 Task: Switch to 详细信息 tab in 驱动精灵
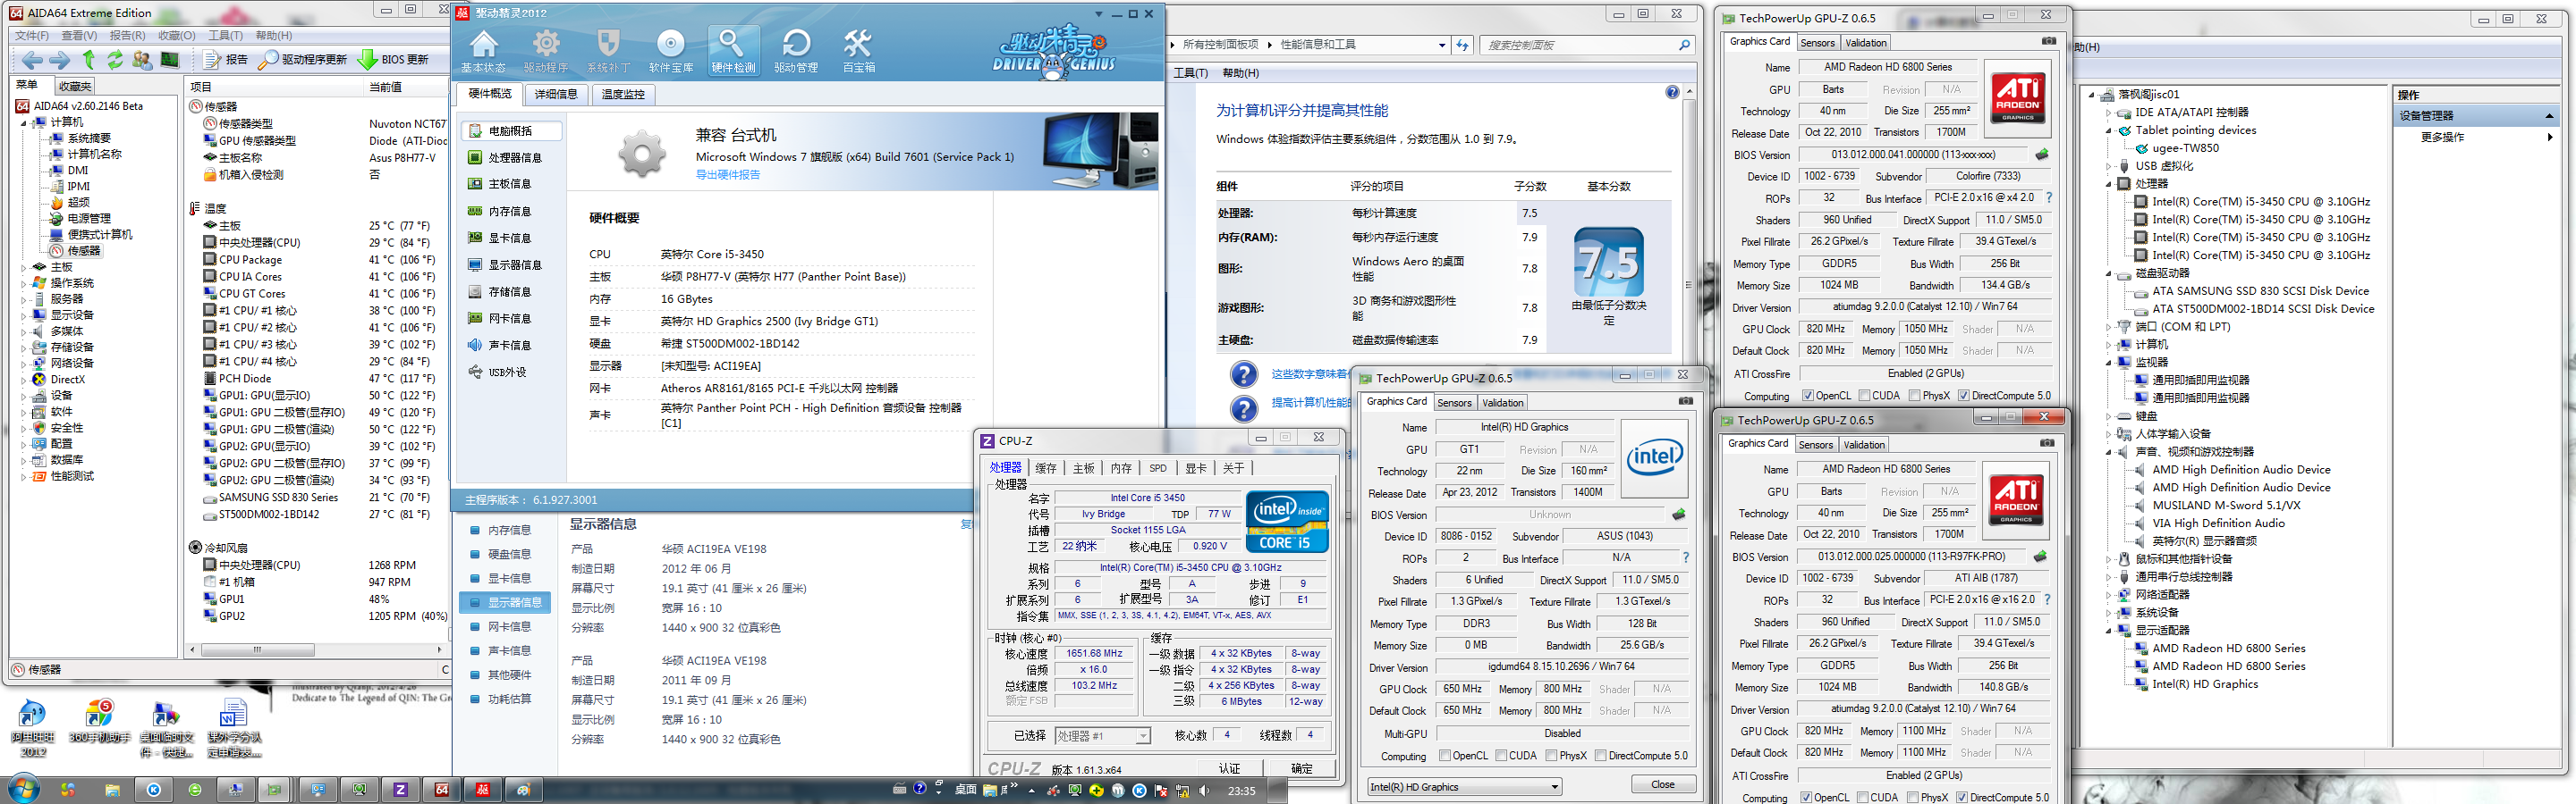point(556,94)
